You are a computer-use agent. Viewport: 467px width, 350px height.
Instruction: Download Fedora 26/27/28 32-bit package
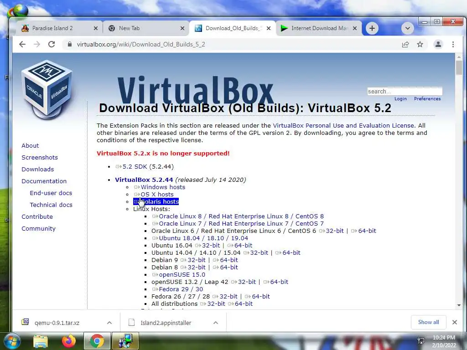[x=225, y=296]
